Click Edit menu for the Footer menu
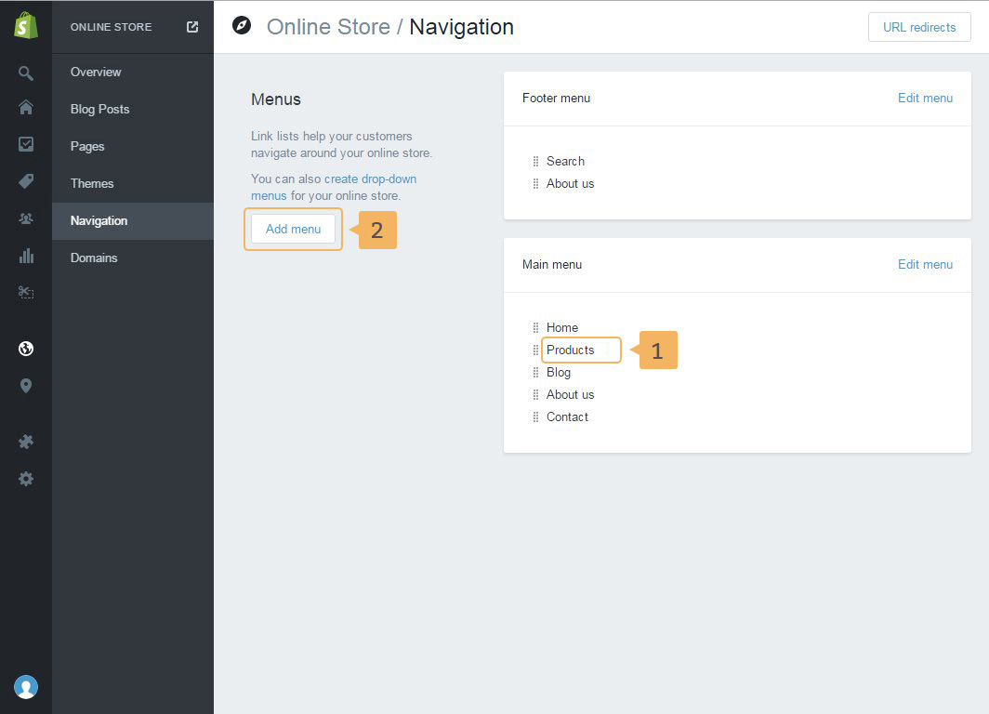989x714 pixels. pyautogui.click(x=925, y=98)
